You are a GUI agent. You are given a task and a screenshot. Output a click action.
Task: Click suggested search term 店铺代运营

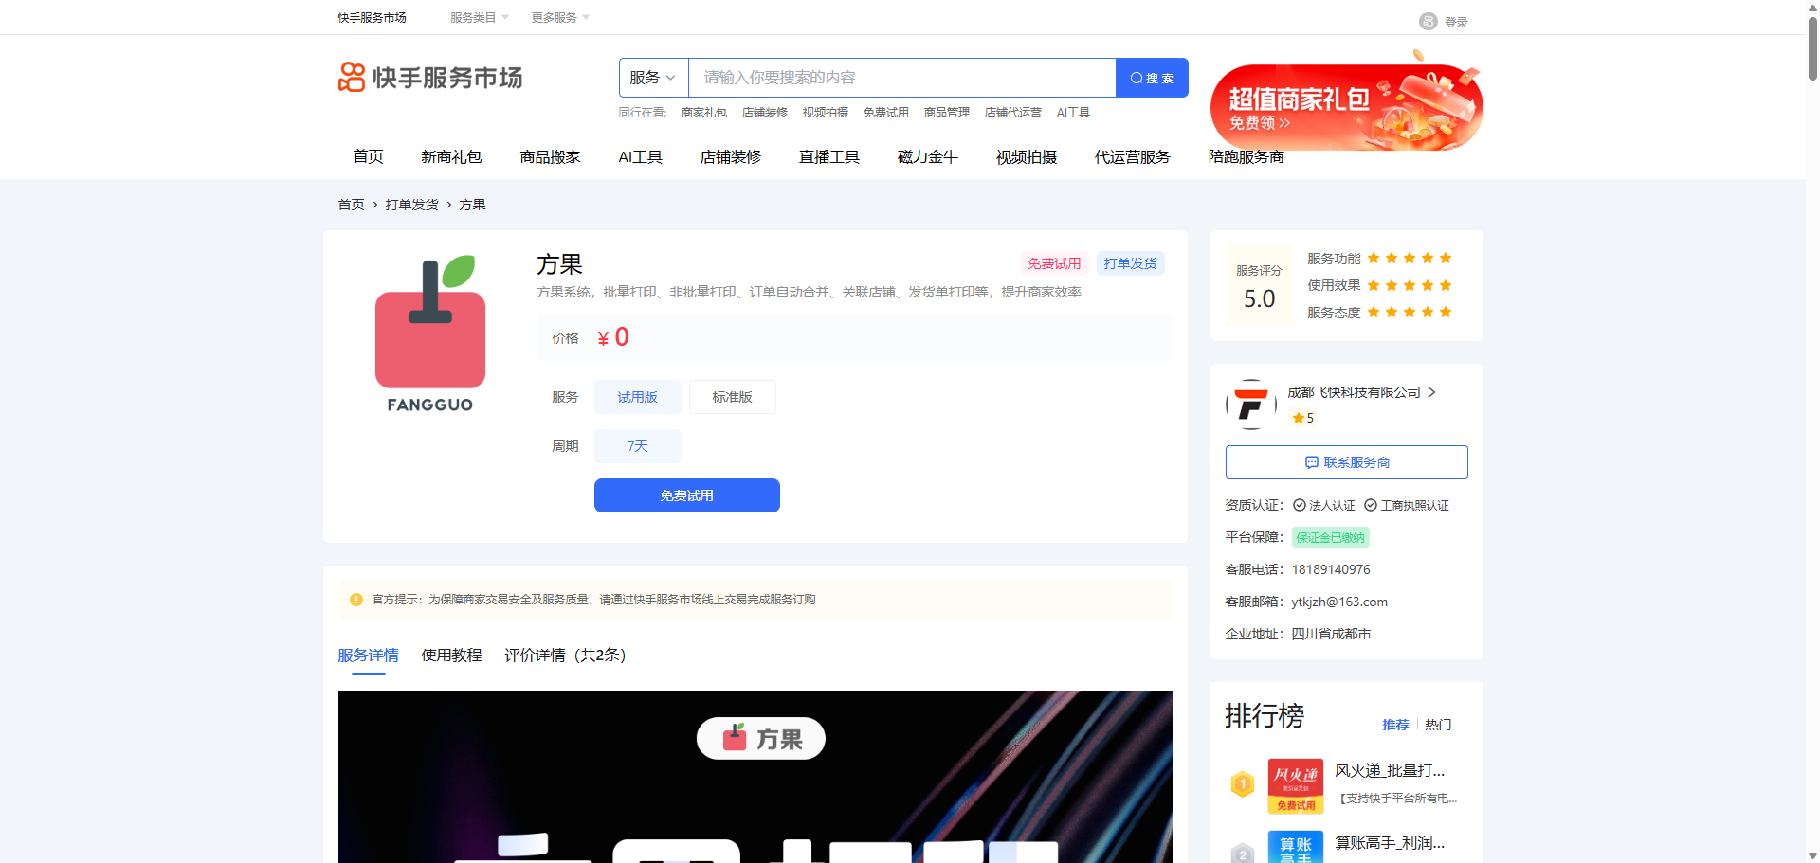click(1013, 113)
